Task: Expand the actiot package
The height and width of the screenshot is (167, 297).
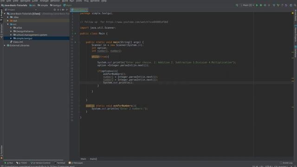Action: [x=11, y=28]
